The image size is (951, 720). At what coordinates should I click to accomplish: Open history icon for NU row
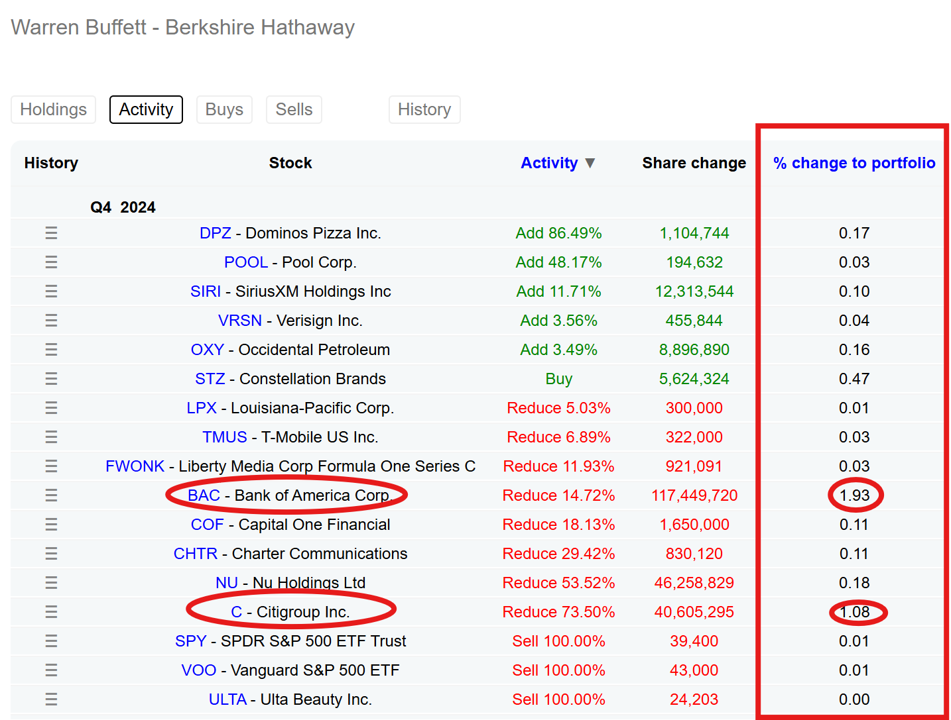(51, 583)
